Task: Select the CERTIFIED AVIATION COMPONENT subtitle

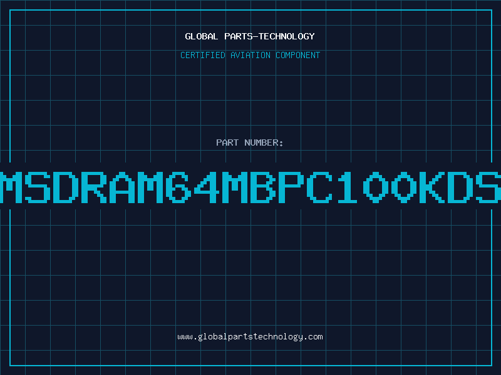Action: point(250,55)
